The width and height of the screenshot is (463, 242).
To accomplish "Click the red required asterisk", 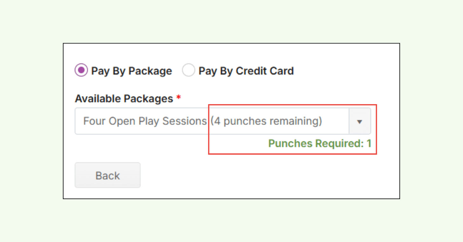I will coord(178,98).
